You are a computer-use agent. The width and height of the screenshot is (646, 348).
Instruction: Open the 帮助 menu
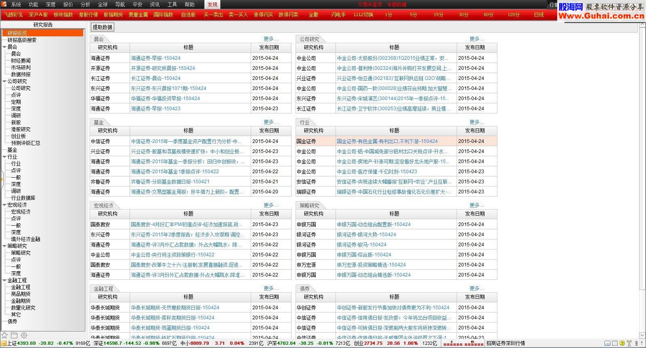[189, 4]
